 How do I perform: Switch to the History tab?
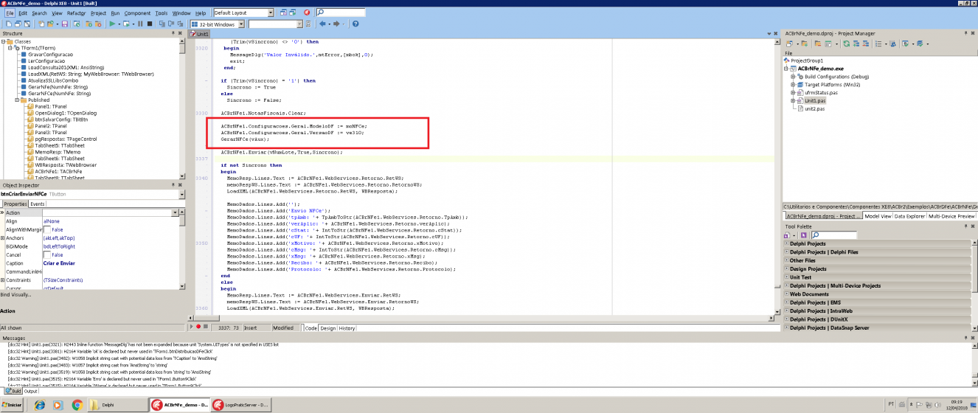click(347, 328)
